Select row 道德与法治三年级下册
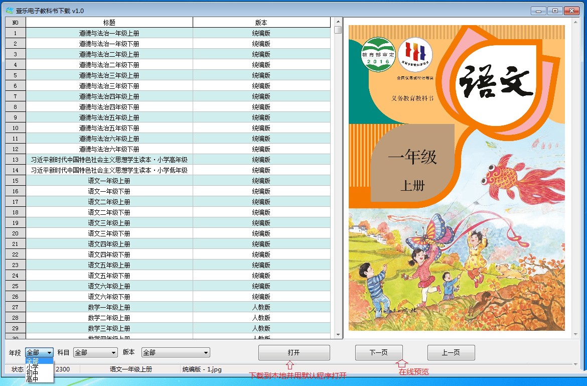Screen dimensions: 587x386 point(168,86)
